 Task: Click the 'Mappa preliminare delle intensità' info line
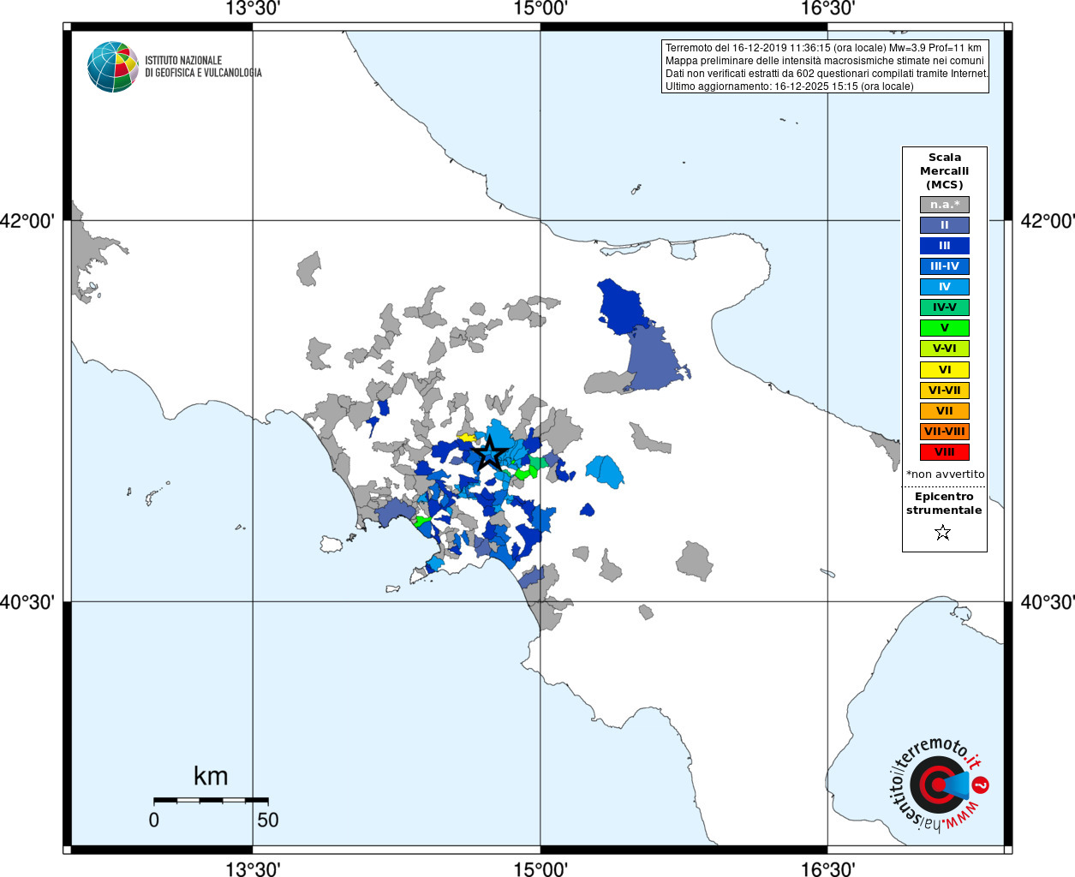(825, 61)
